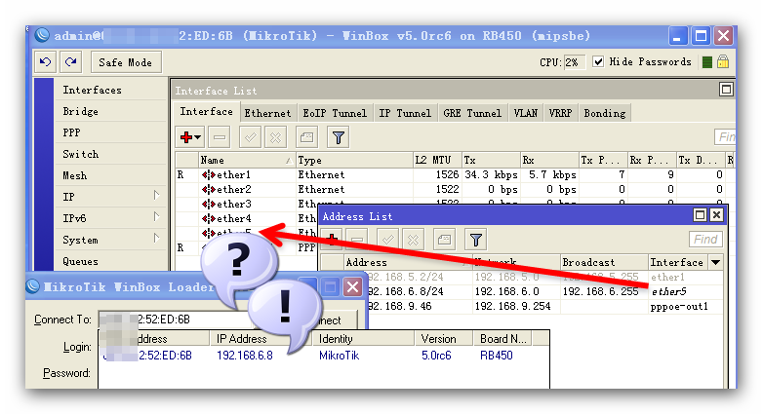763x414 pixels.
Task: Switch to the GRE Tunnel tab
Action: 472,113
